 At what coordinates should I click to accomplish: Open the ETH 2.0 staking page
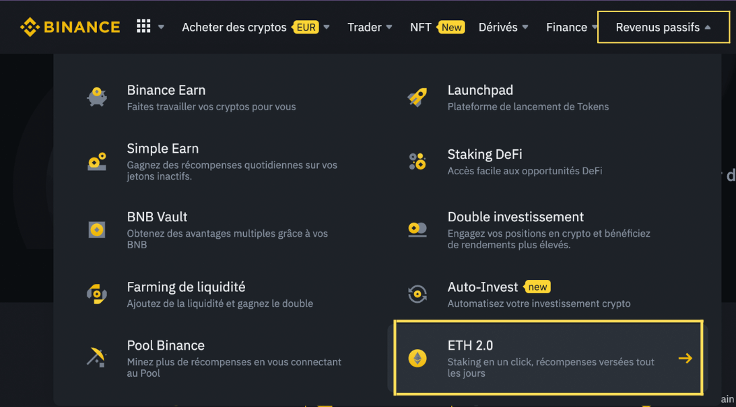[547, 358]
